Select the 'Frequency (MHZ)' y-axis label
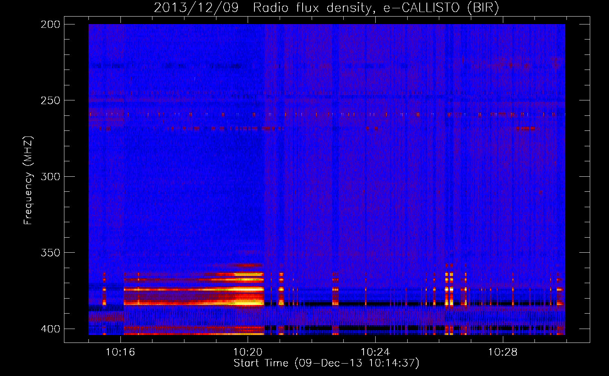The width and height of the screenshot is (609, 376). click(28, 180)
